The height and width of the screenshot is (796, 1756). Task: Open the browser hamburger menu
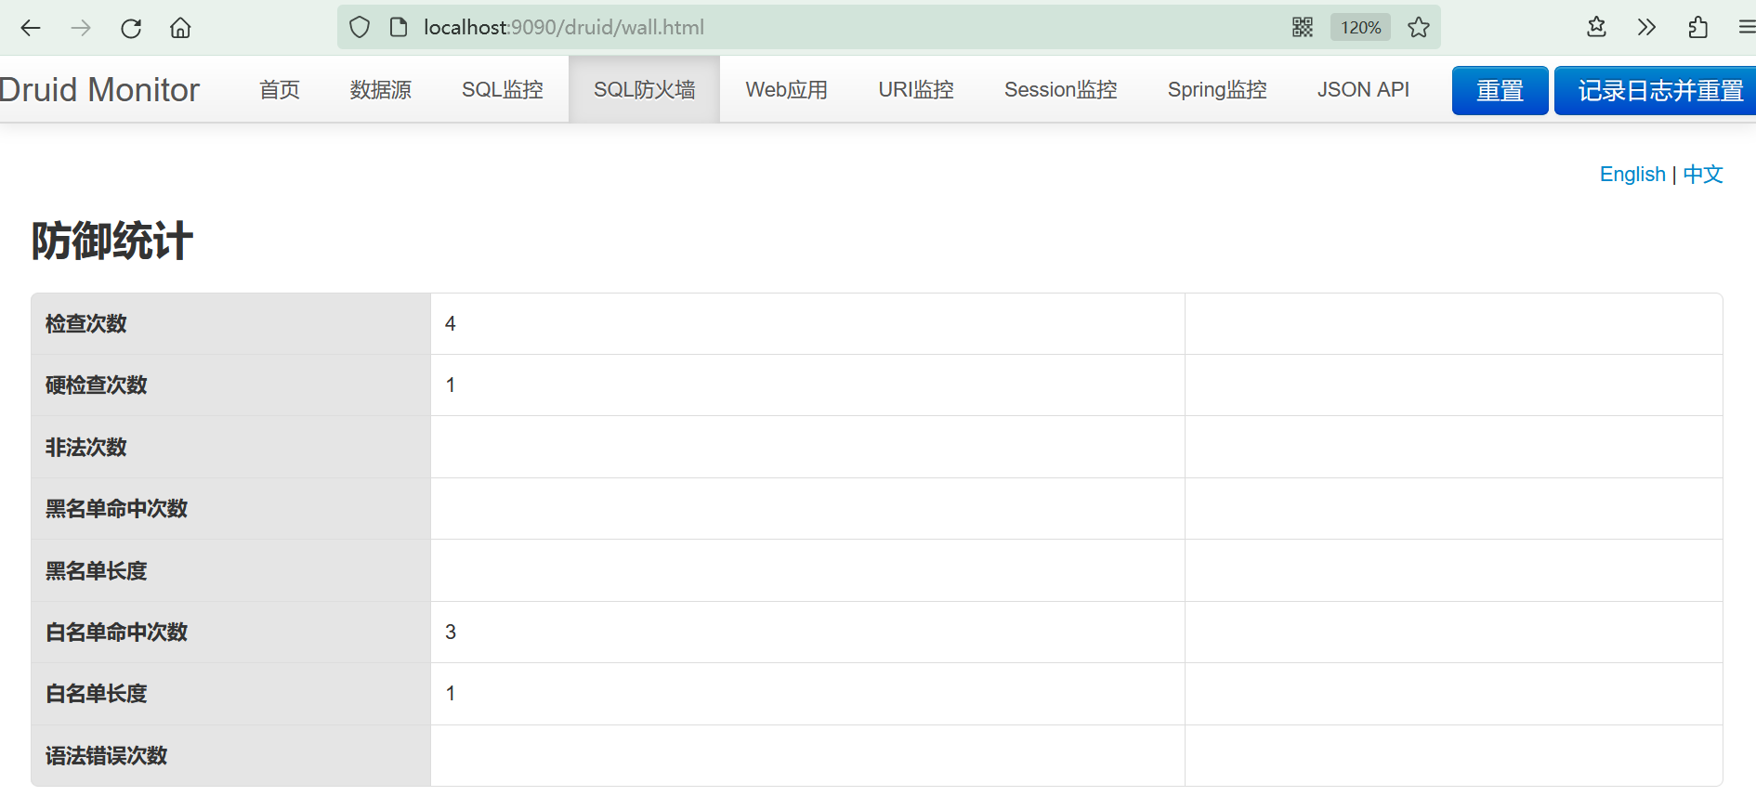click(1747, 28)
